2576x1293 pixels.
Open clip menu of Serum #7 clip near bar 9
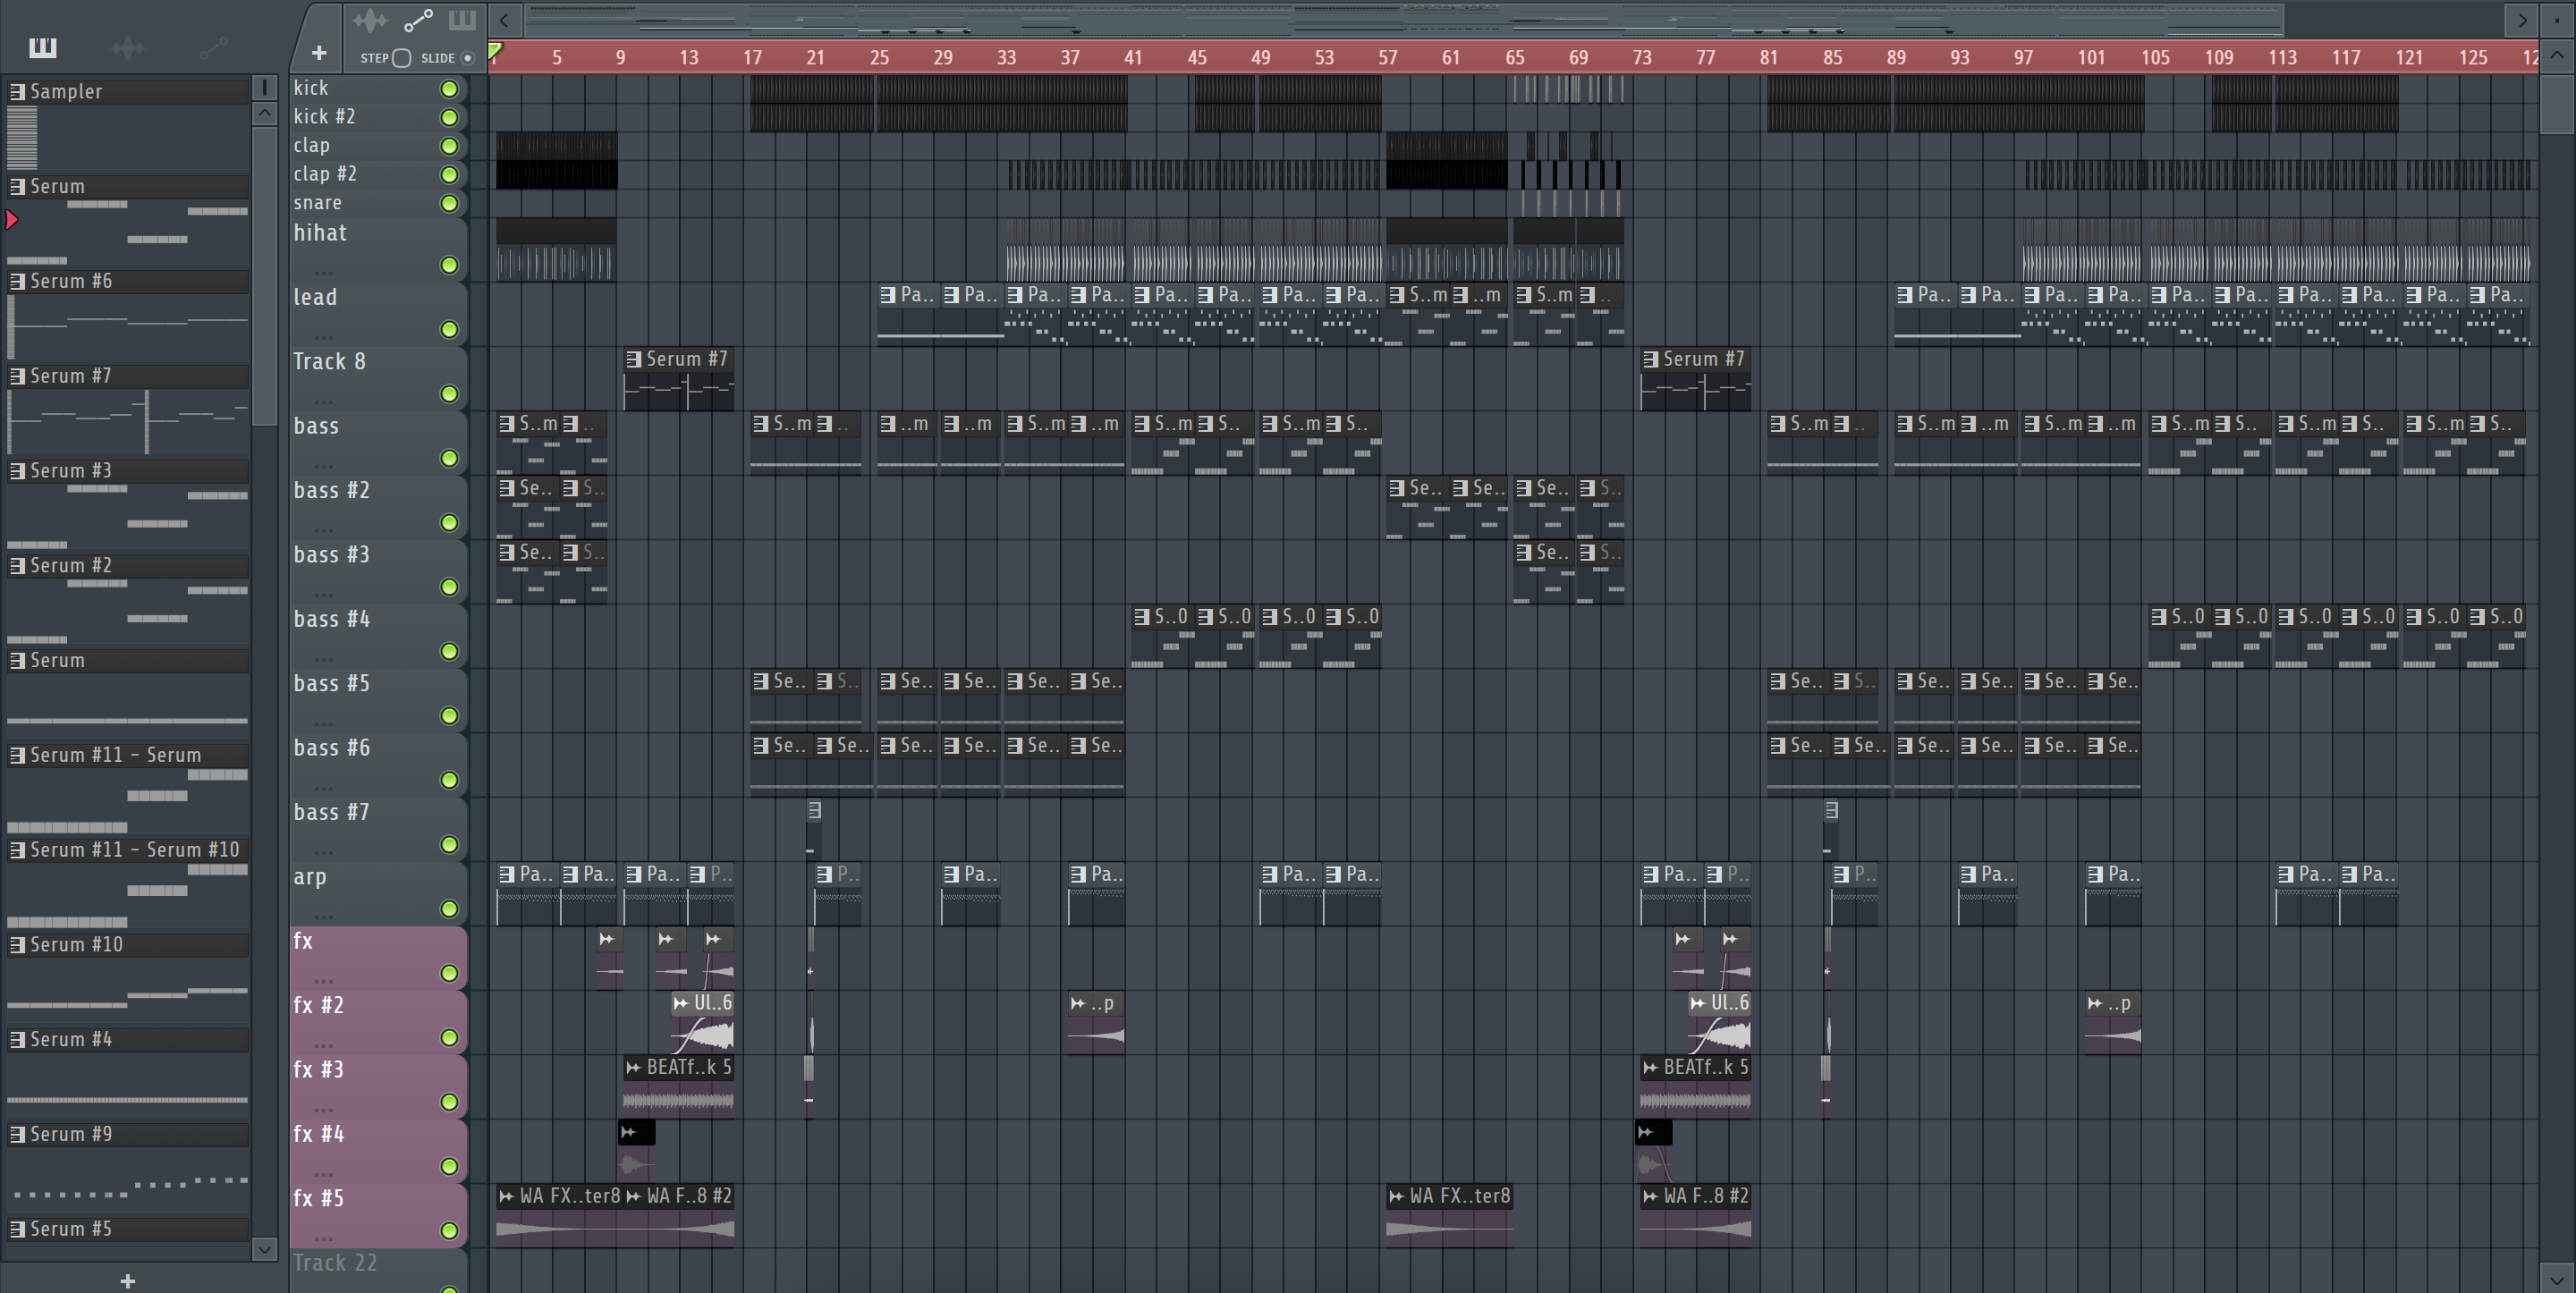click(x=634, y=359)
